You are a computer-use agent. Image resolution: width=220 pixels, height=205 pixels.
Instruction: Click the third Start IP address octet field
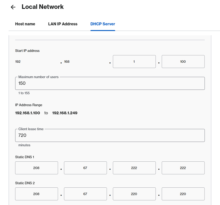coord(134,62)
